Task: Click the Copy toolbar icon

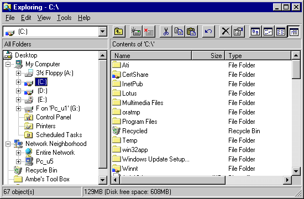Action: pos(179,32)
